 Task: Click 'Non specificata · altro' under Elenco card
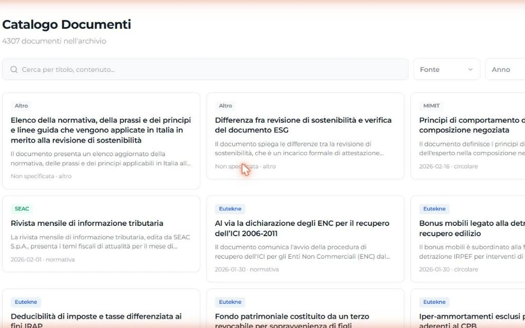41,176
